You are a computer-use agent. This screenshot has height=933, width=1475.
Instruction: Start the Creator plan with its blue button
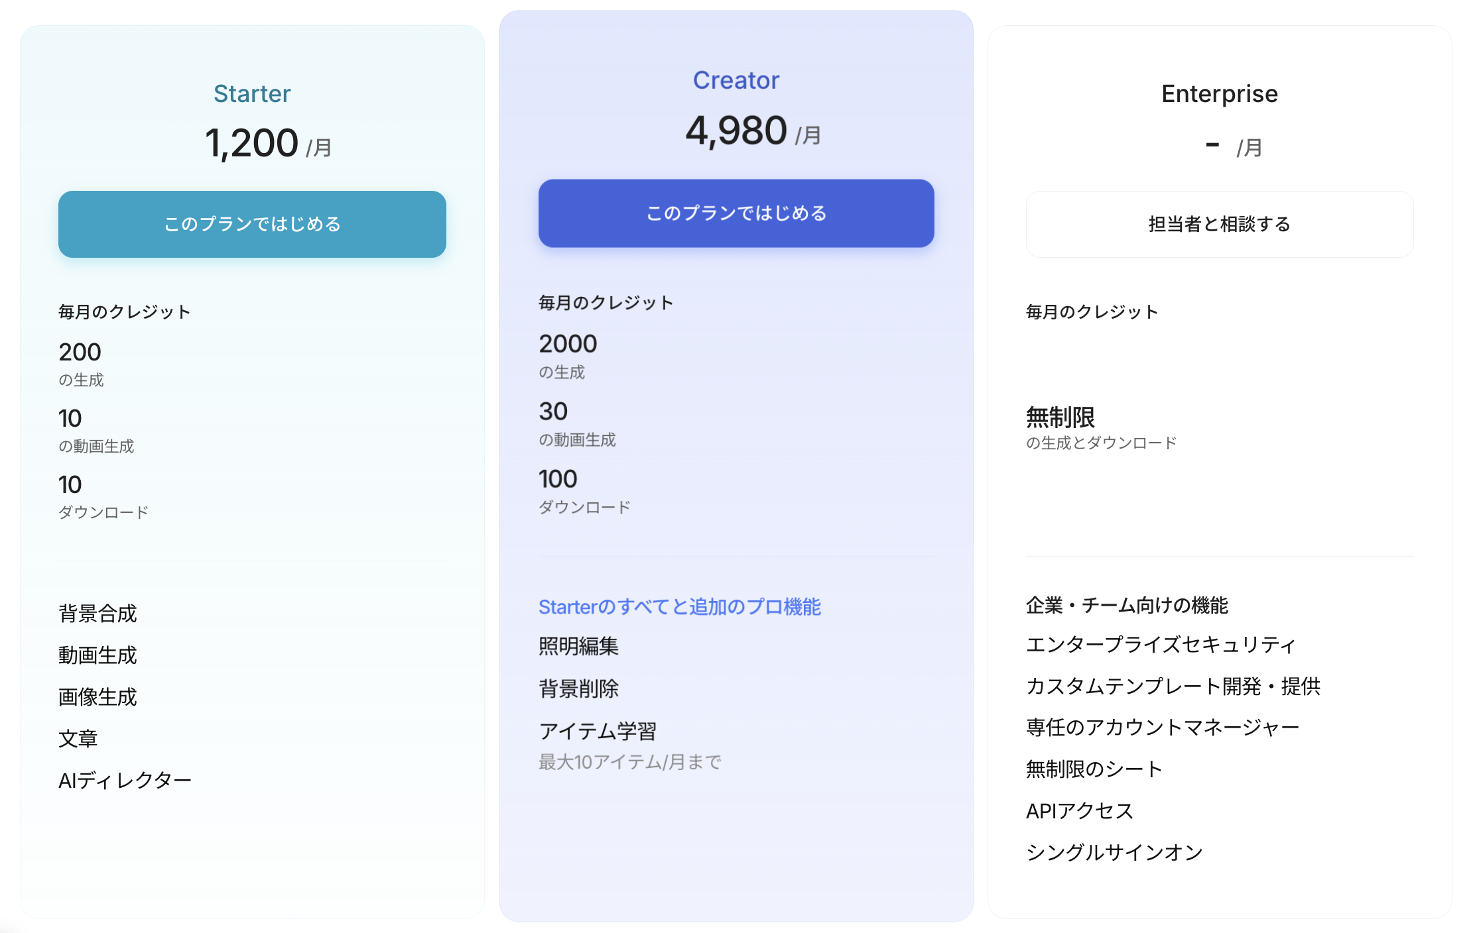[x=736, y=213]
